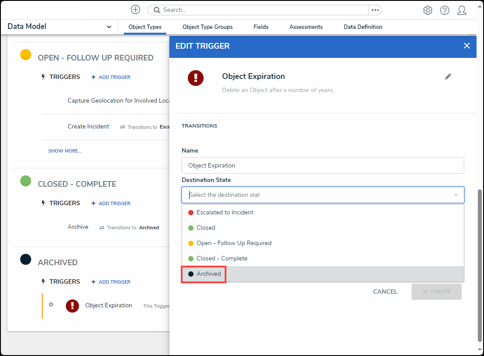
Task: Select Open - Follow Up Required option
Action: (233, 243)
